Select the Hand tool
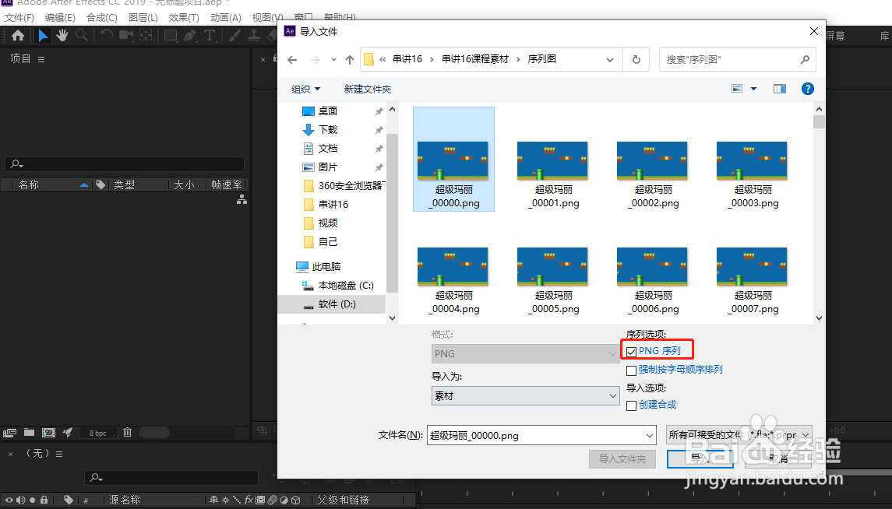Image resolution: width=892 pixels, height=509 pixels. [62, 36]
